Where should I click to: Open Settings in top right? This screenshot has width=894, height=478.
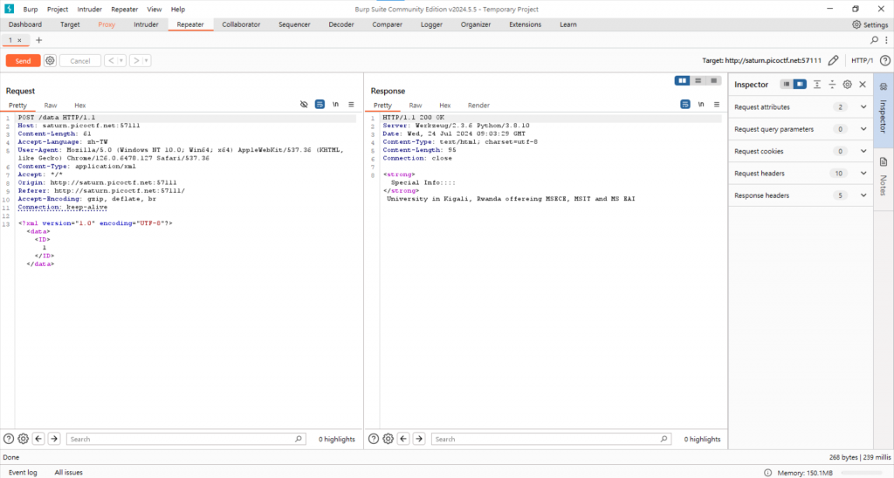870,24
